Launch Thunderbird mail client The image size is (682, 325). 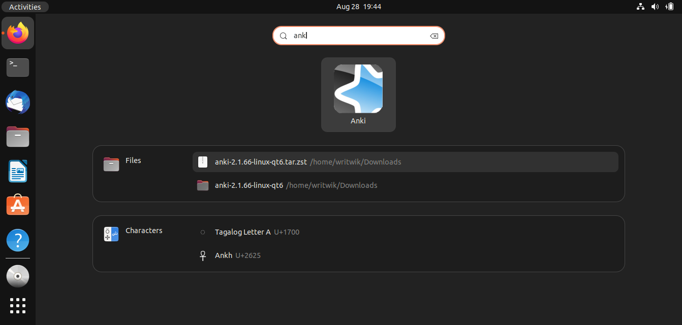[18, 102]
